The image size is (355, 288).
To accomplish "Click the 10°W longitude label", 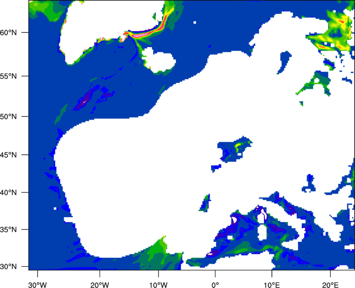I will [x=158, y=284].
